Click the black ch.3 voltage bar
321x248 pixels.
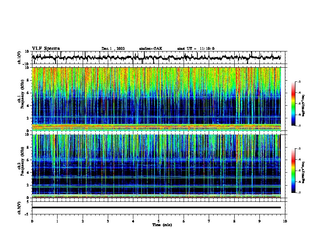156,207
